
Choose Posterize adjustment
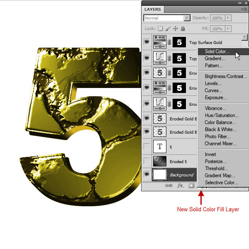pyautogui.click(x=223, y=161)
